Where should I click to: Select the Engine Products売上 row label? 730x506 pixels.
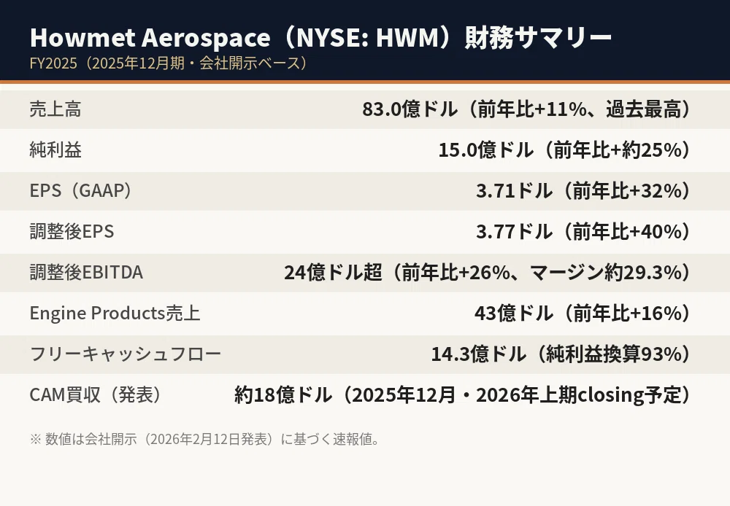pos(115,314)
